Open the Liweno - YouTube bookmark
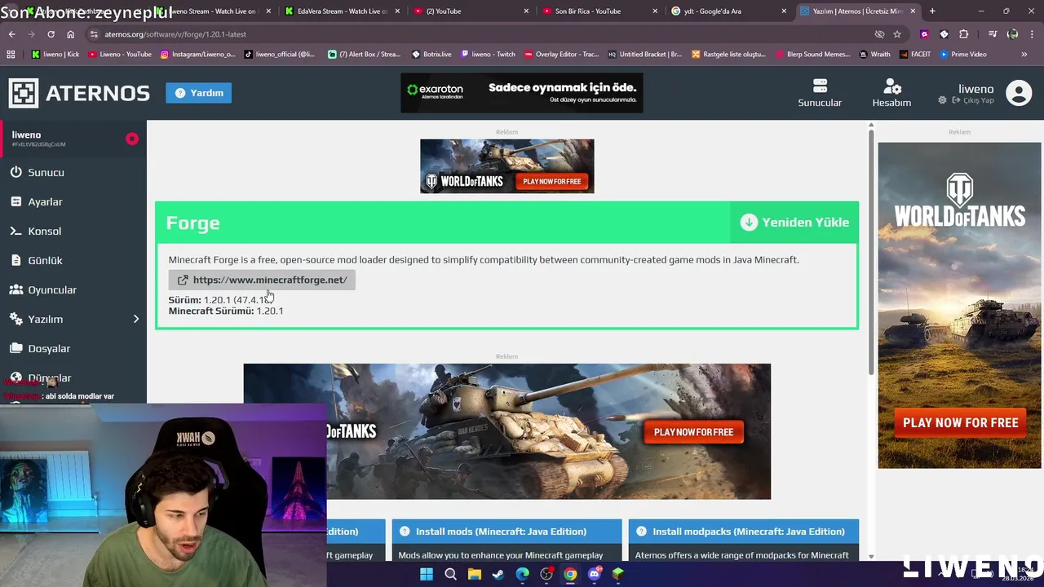Screen dimensions: 1044x587 click(x=119, y=54)
